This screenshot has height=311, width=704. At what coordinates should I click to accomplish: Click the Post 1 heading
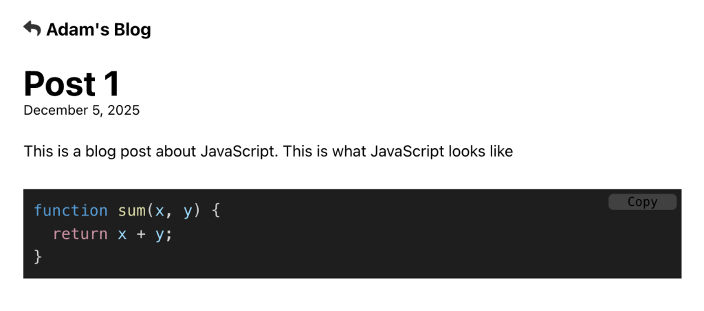[x=71, y=84]
